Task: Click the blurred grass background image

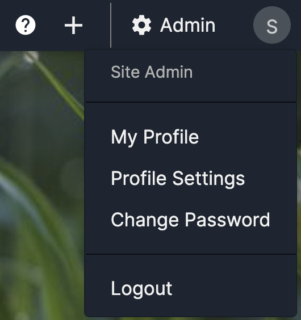Action: (x=42, y=184)
